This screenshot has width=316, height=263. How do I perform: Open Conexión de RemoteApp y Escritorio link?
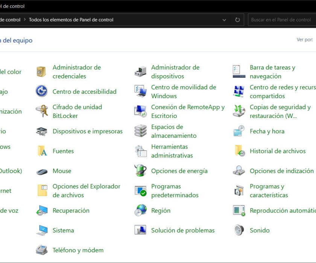coord(188,111)
